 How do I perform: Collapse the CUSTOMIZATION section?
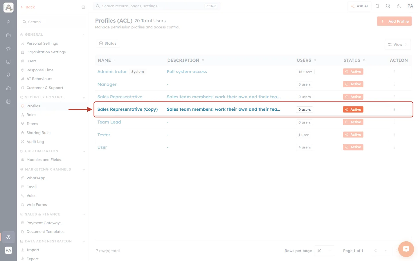(84, 151)
